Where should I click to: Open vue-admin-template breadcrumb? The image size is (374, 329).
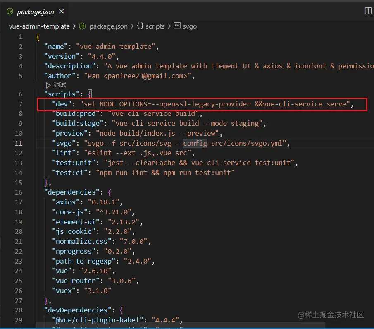[39, 26]
